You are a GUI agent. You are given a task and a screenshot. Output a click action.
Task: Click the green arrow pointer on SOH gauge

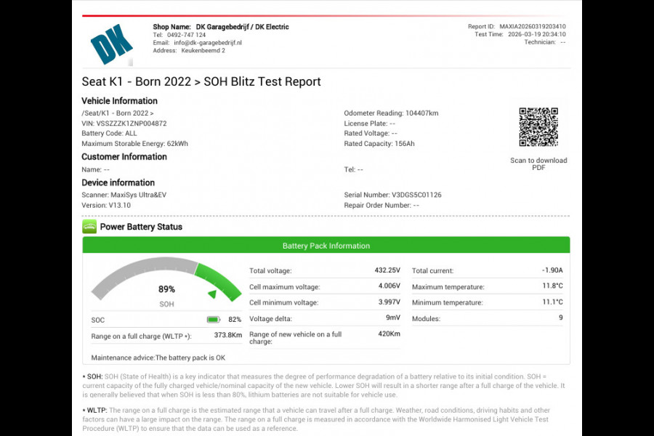(211, 294)
